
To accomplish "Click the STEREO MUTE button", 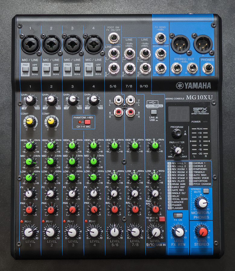I will click(x=206, y=191).
